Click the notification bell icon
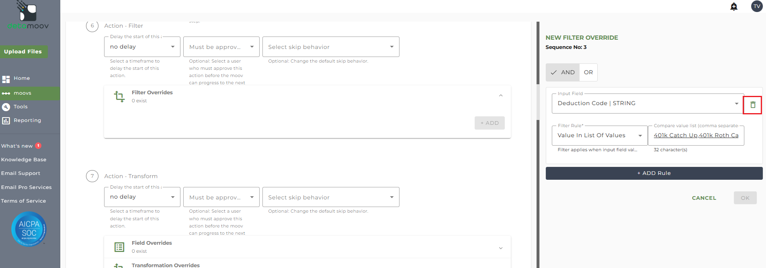Screen dimensions: 766x268 tap(734, 6)
